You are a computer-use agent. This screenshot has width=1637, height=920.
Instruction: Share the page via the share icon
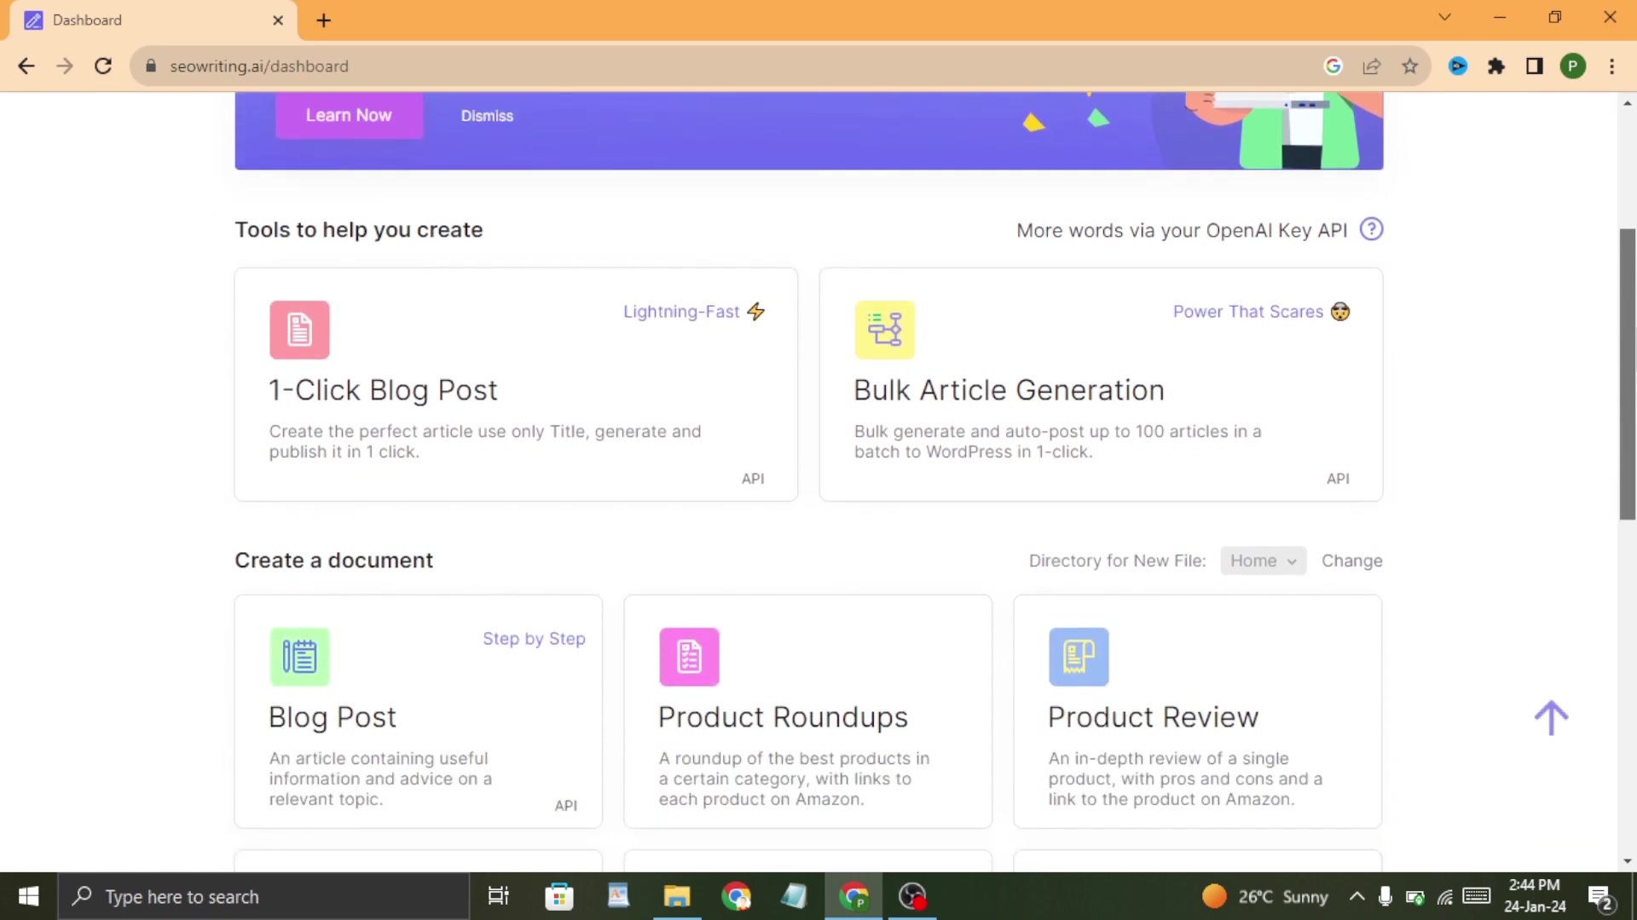click(x=1372, y=66)
